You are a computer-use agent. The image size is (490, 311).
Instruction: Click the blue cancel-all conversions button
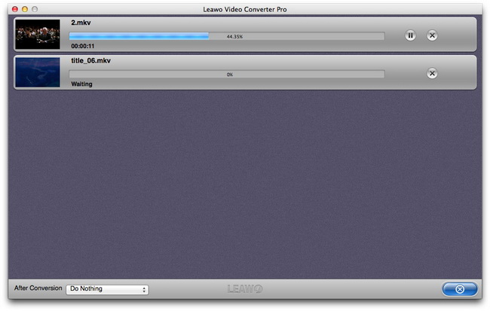pos(460,289)
